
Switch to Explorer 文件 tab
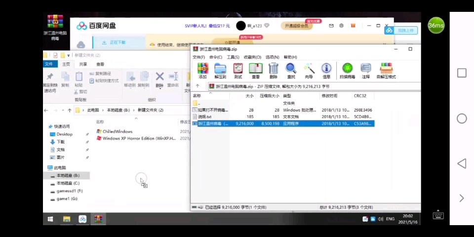49,64
